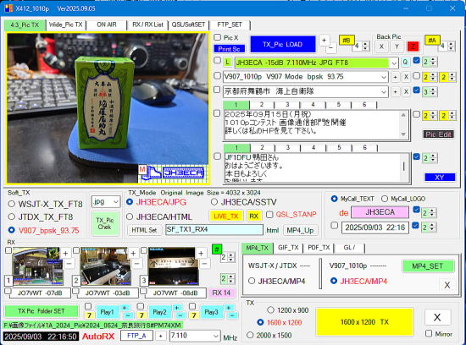Open the .jpg file type dropdown
The height and width of the screenshot is (345, 466).
pos(115,202)
